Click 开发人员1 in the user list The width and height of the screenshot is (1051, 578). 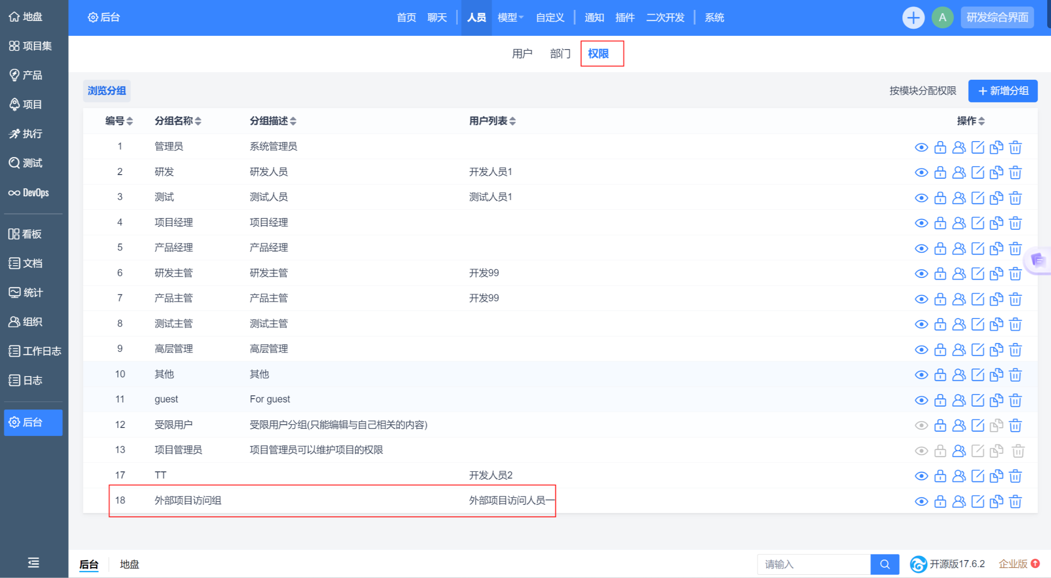pyautogui.click(x=491, y=172)
